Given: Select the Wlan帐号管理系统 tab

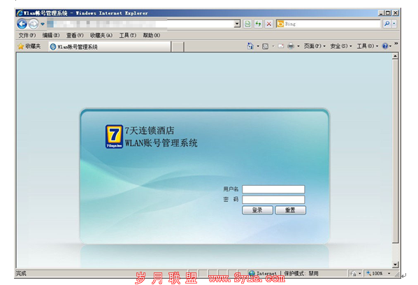Looking at the screenshot, I should click(110, 47).
